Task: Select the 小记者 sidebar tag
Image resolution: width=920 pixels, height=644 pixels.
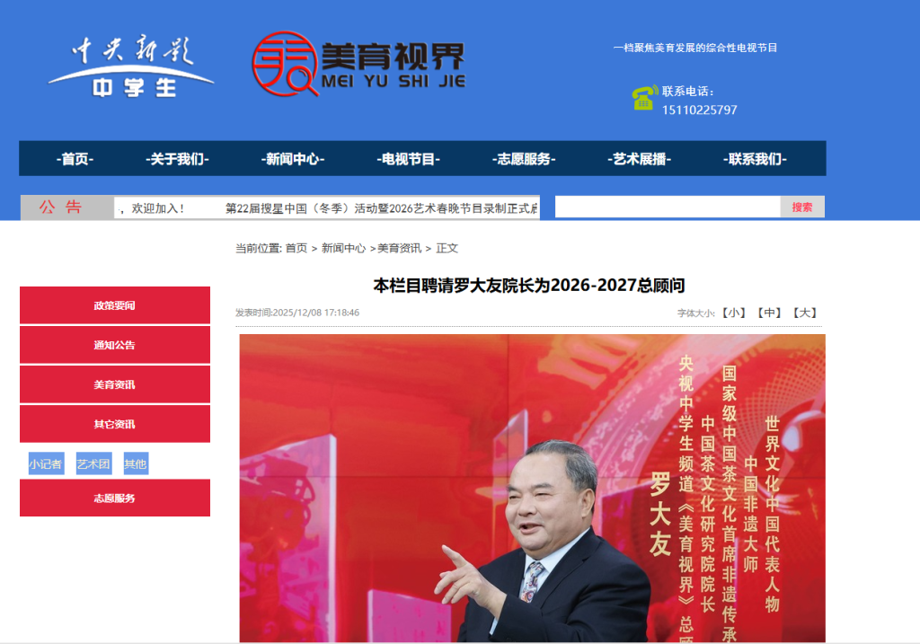Action: point(46,464)
